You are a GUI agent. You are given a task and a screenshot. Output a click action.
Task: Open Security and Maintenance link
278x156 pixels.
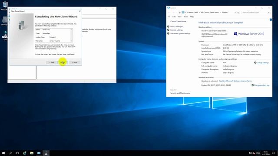[x=180, y=93]
